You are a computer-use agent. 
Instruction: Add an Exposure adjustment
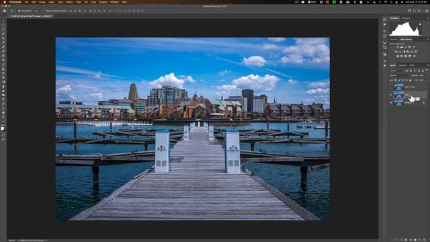coord(410,47)
